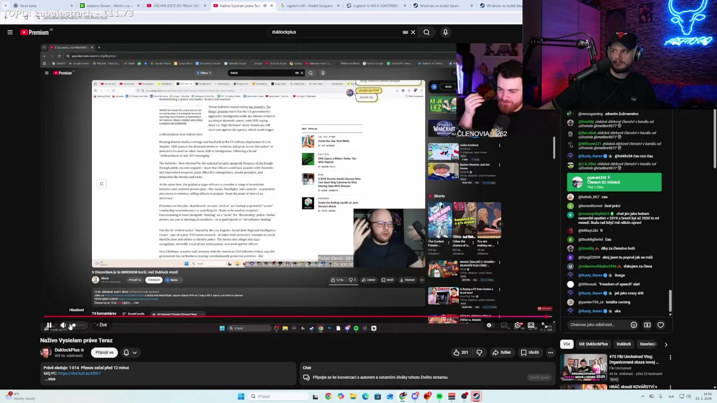Open Steam from the taskbar
Screen dimensions: 717x403
point(476,396)
